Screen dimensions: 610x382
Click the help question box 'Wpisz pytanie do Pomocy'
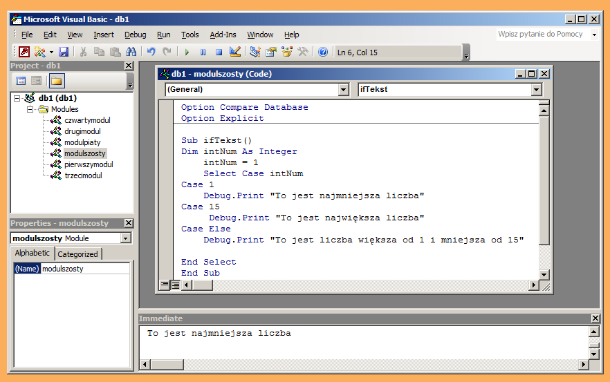[x=543, y=35]
